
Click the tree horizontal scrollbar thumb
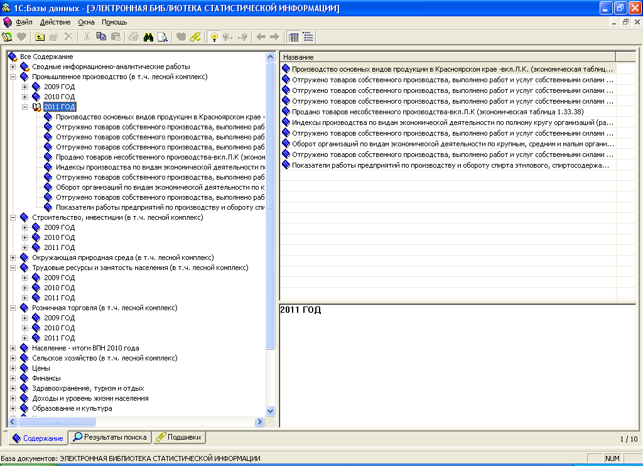coord(56,421)
